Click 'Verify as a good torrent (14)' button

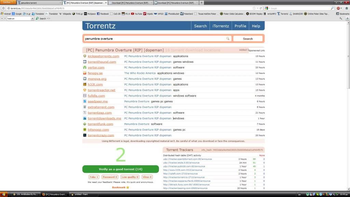coord(121,169)
